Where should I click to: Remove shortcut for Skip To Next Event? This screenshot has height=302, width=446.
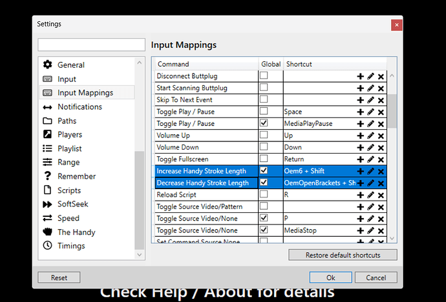tap(381, 100)
